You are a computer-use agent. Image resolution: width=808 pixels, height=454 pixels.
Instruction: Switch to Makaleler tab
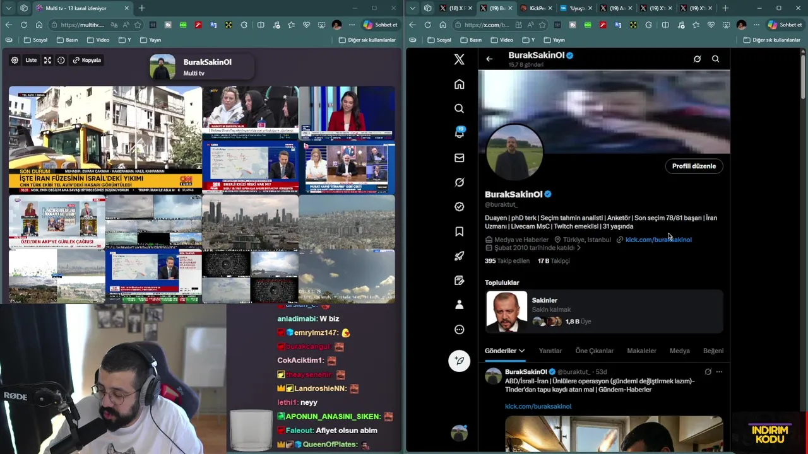click(641, 351)
